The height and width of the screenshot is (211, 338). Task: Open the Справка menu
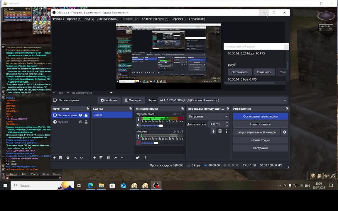click(x=197, y=19)
